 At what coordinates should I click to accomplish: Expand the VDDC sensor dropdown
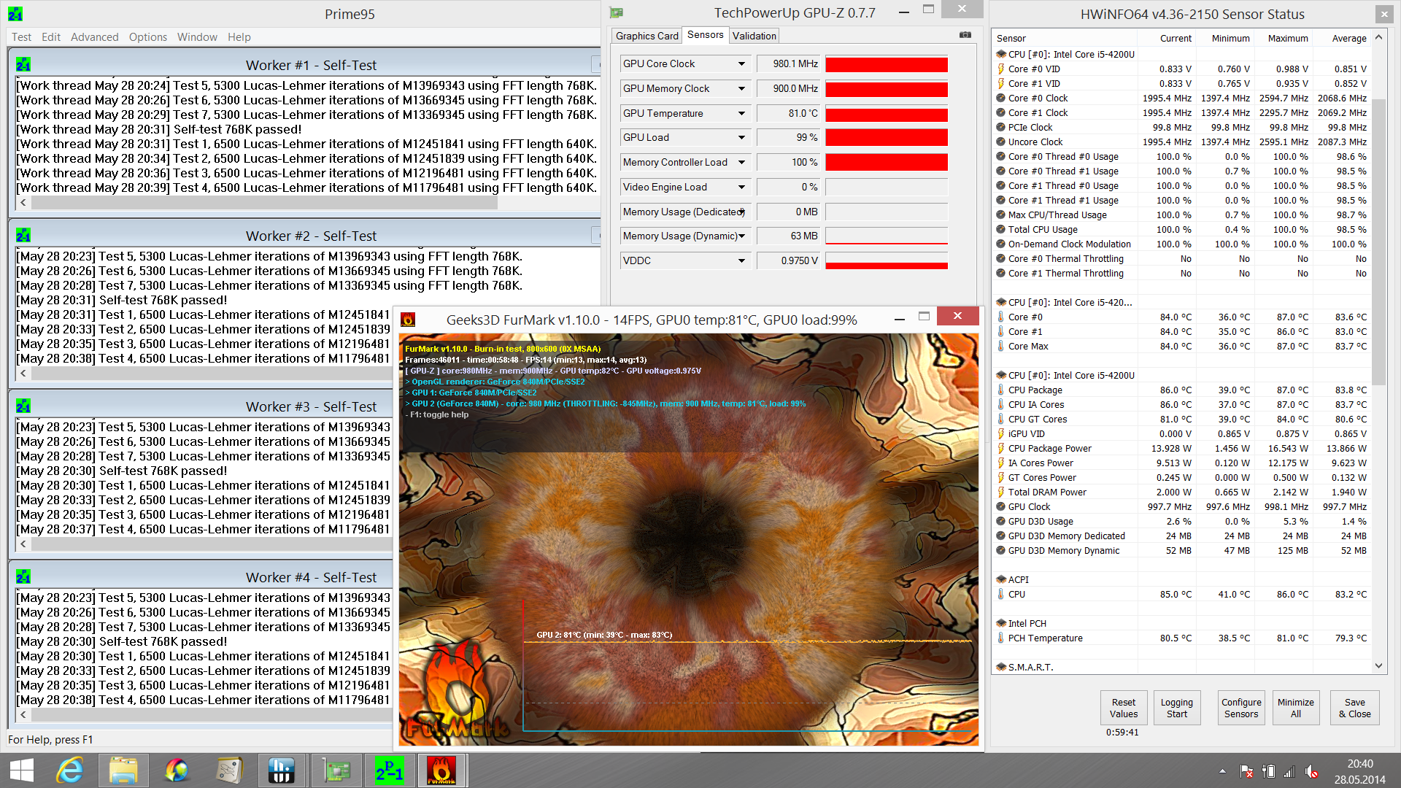point(741,261)
